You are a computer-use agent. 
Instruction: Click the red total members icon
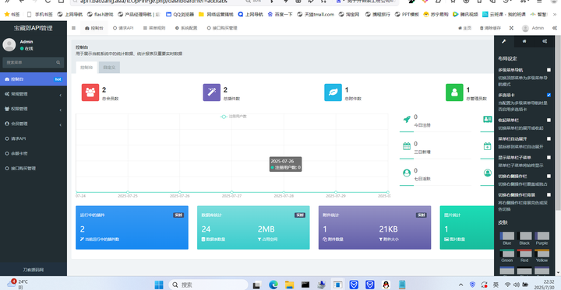pyautogui.click(x=90, y=93)
